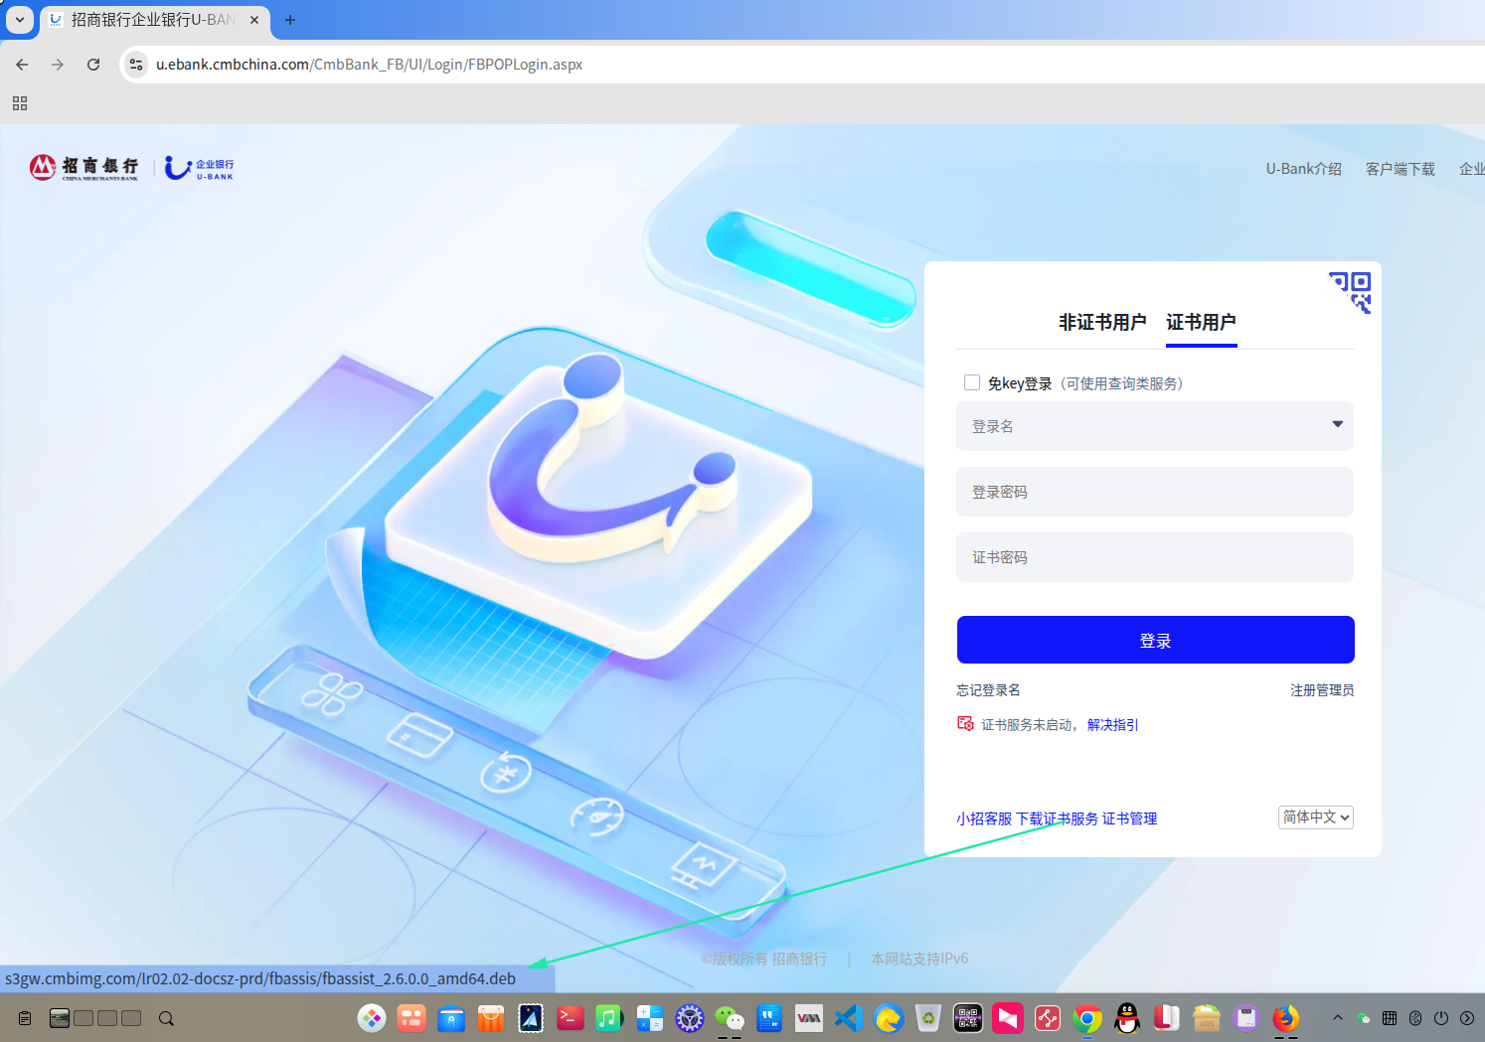Click the China Merchants Bank logo
Viewport: 1485px width, 1042px height.
[84, 167]
